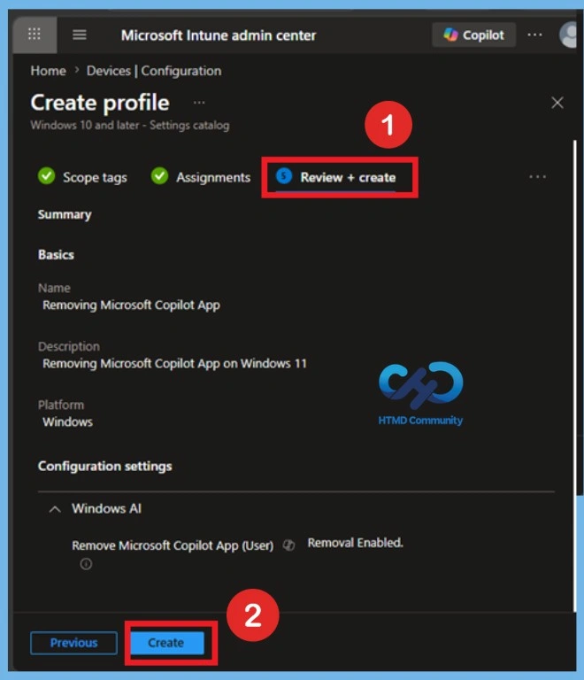Click the Platform value 'Windows'

pos(67,422)
